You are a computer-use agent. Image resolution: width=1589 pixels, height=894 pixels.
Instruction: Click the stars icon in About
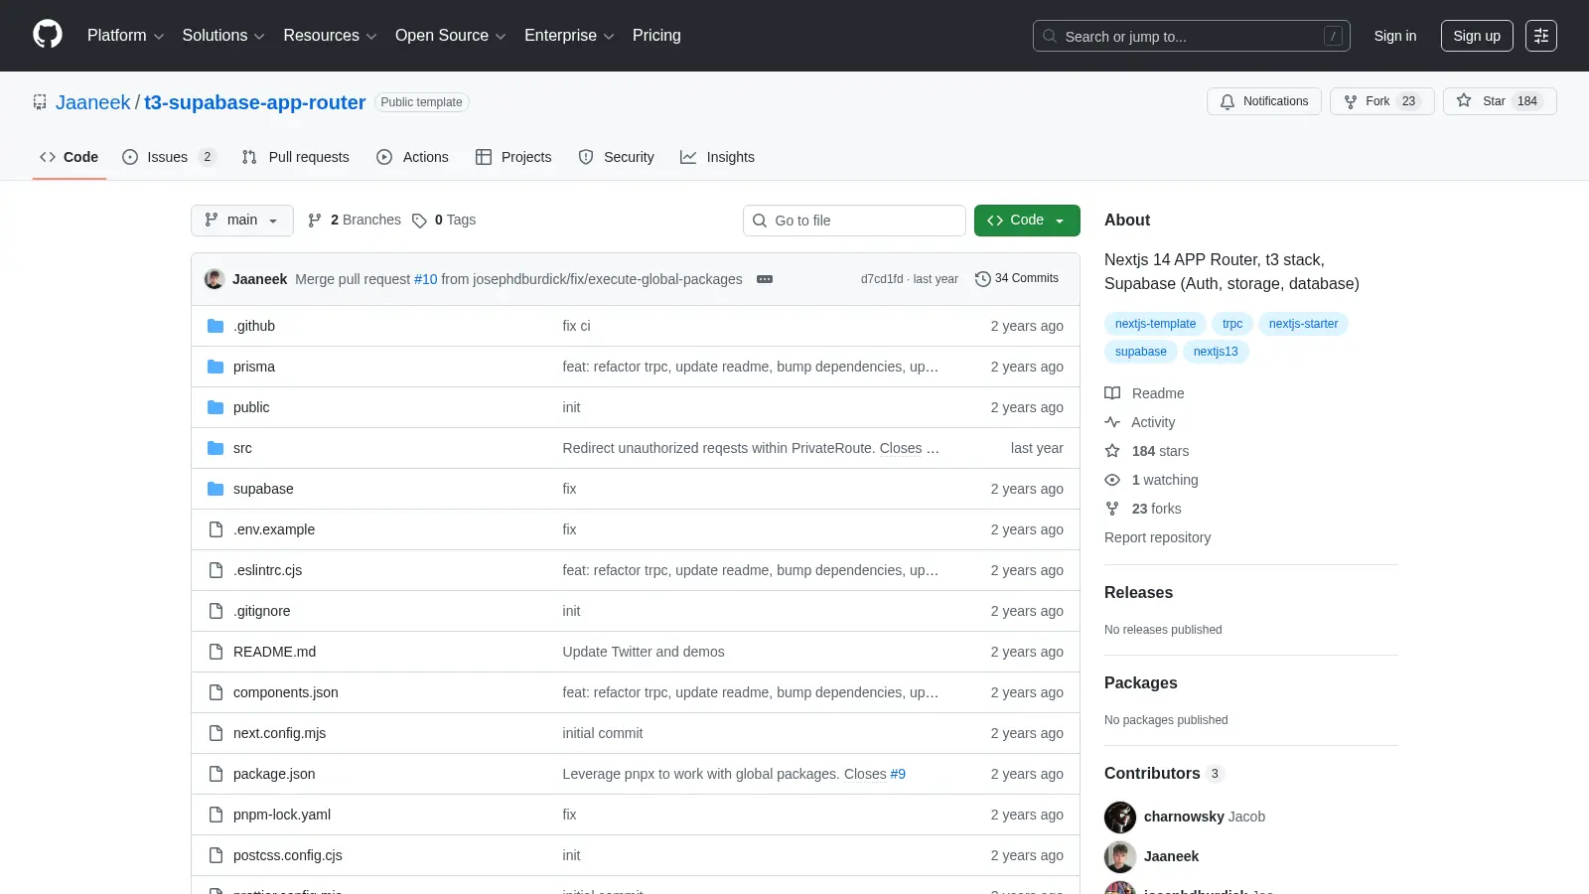(1112, 451)
